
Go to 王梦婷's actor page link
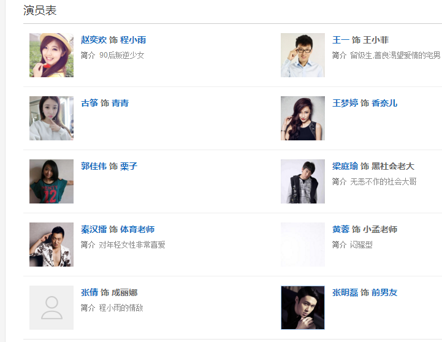(345, 103)
